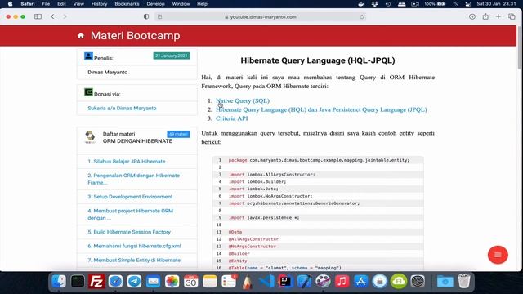Open the History menu
The width and height of the screenshot is (523, 294).
pos(99,4)
